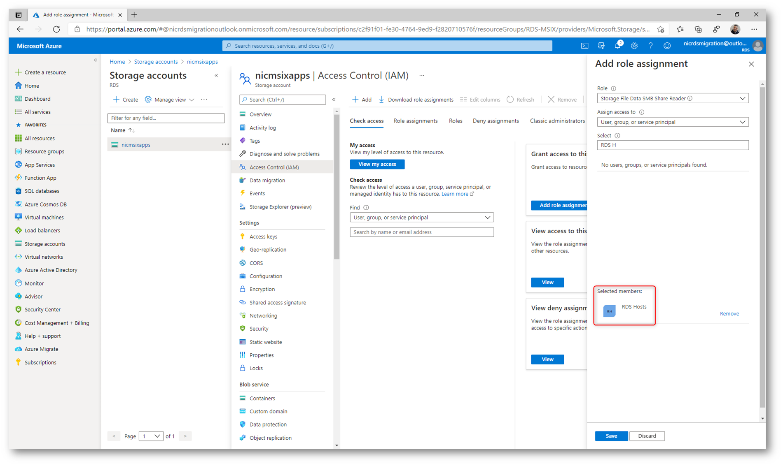Click the Select field info icon
783x466 pixels.
click(x=617, y=136)
